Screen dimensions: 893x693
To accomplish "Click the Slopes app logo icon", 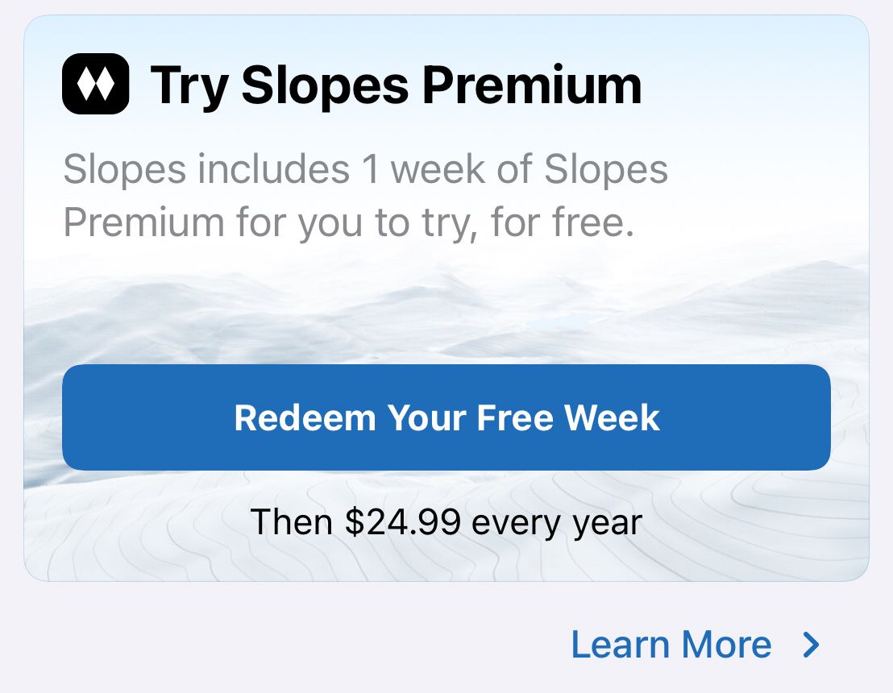I will point(96,84).
